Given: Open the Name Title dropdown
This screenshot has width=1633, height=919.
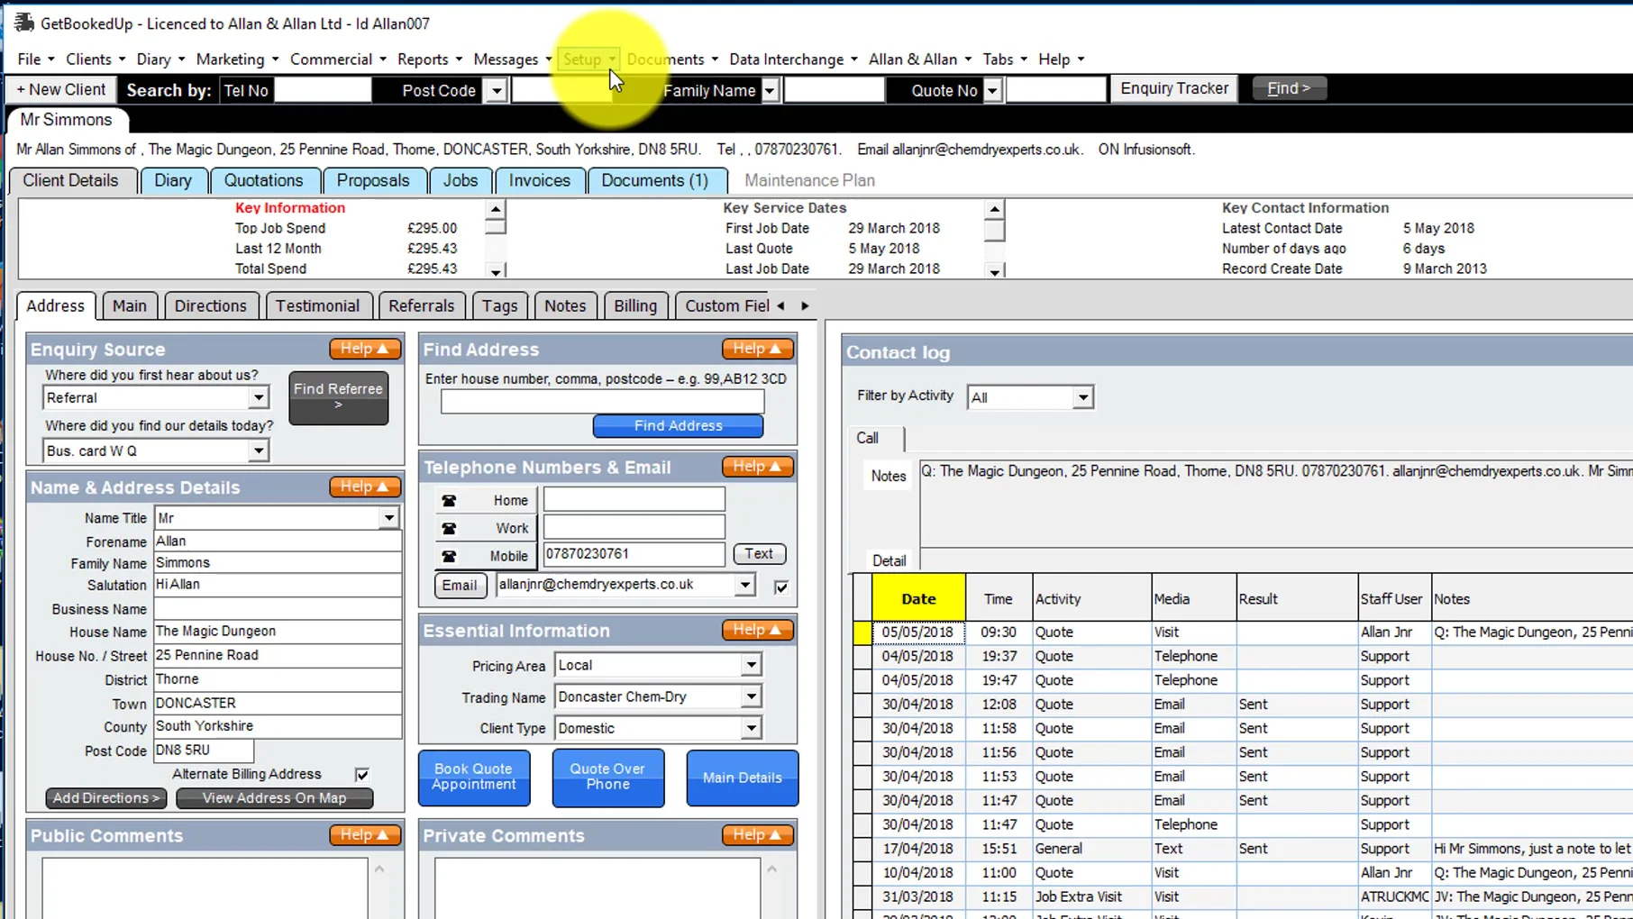Looking at the screenshot, I should click(x=388, y=518).
